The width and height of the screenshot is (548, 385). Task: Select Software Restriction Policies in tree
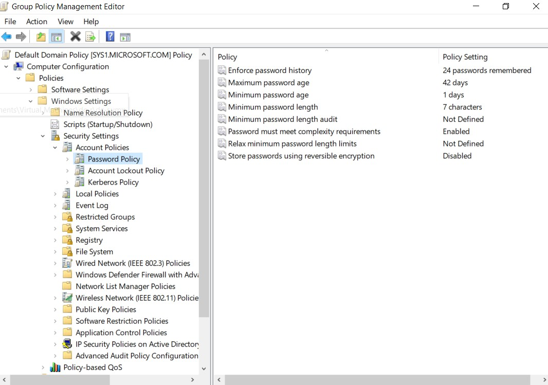click(x=122, y=321)
